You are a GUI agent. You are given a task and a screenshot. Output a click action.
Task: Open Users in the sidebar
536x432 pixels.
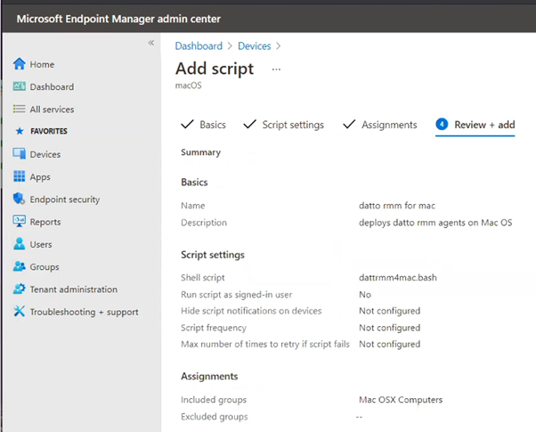pos(41,244)
